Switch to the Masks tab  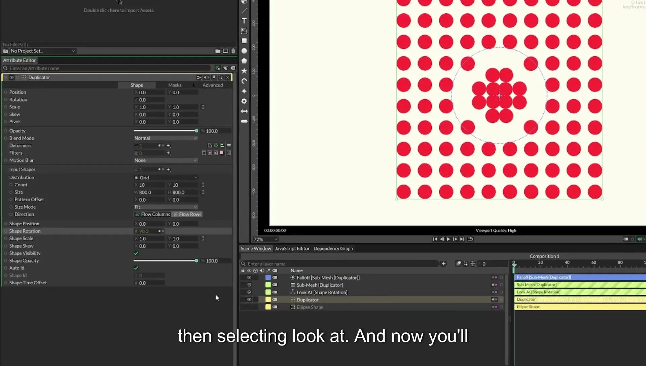tap(175, 85)
